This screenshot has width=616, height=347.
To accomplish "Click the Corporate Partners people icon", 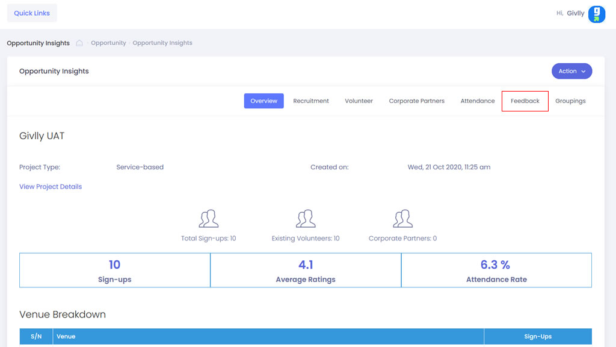I will click(x=402, y=219).
